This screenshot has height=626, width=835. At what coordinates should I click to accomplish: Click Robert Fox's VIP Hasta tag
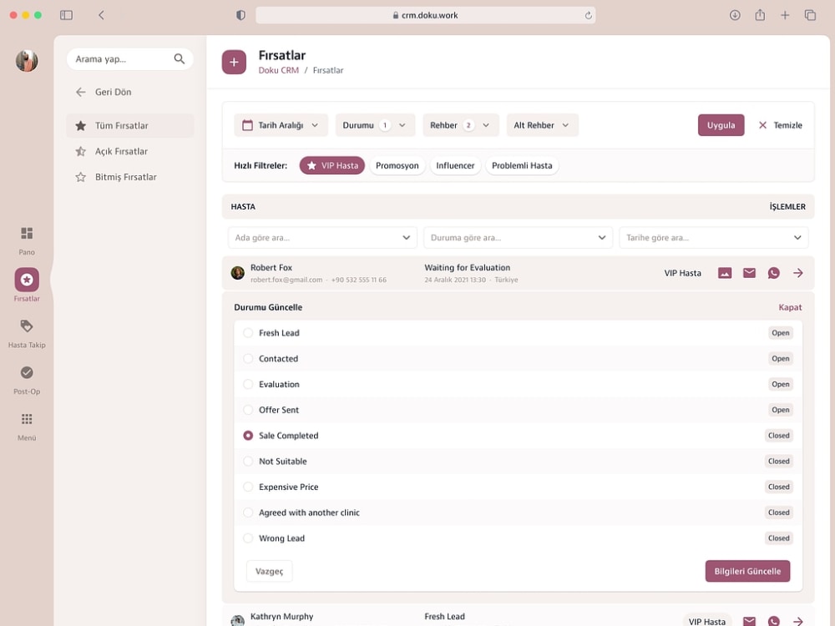682,273
